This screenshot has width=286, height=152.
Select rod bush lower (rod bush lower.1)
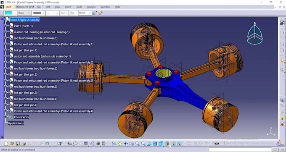click(36, 38)
